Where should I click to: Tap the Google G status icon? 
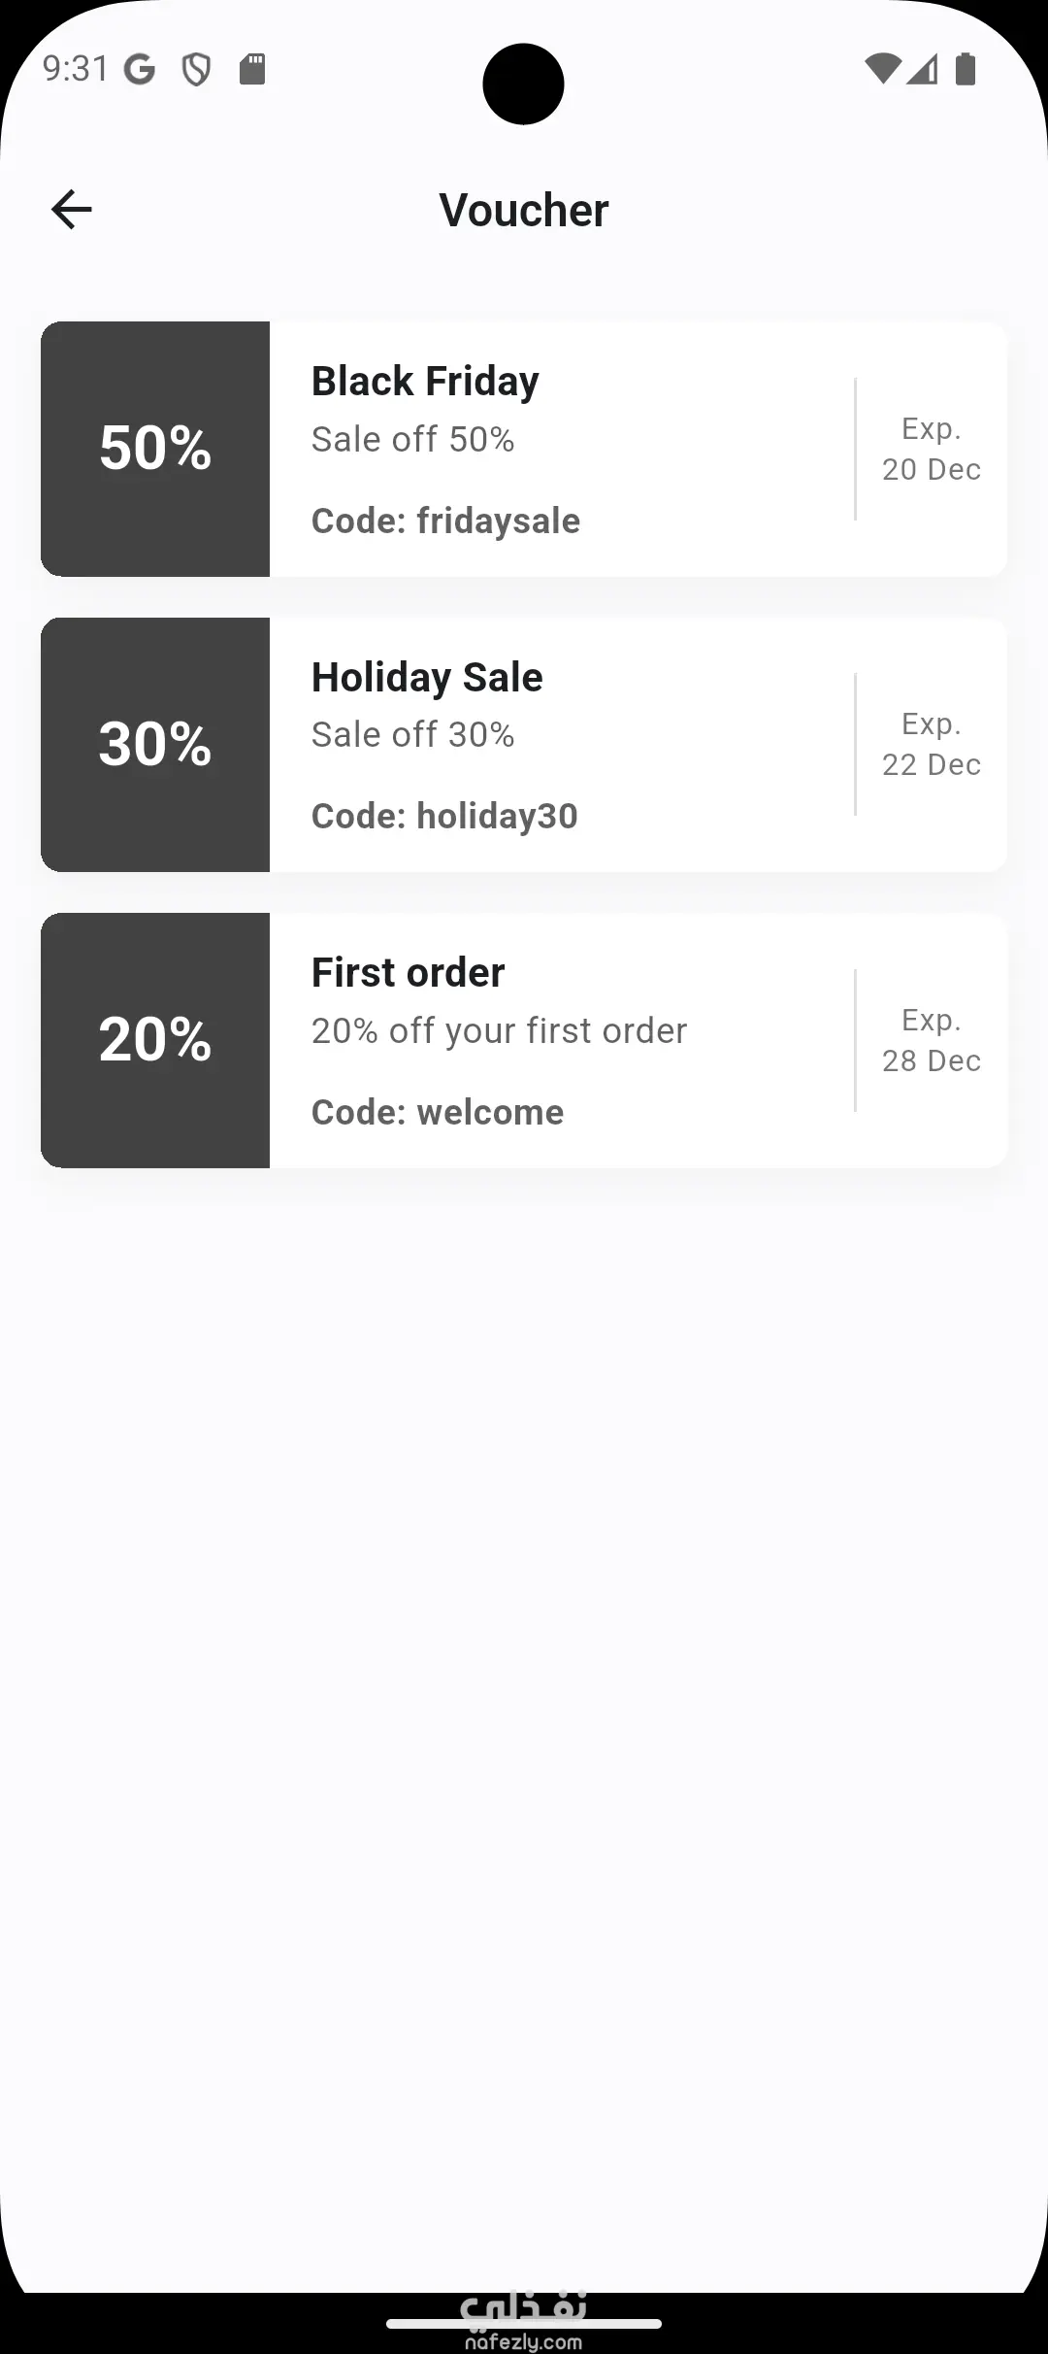tap(140, 70)
